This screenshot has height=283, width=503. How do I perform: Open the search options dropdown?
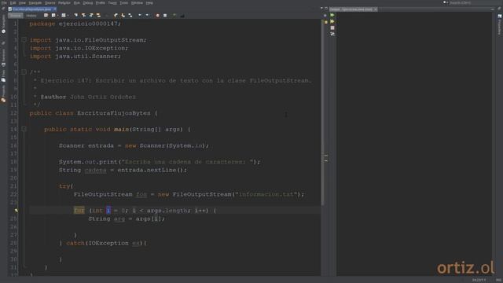coord(446,2)
